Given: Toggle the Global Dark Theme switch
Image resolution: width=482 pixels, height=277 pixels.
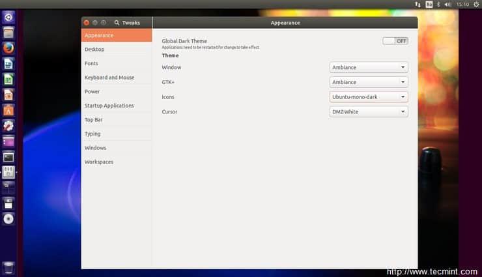Looking at the screenshot, I should click(x=395, y=41).
